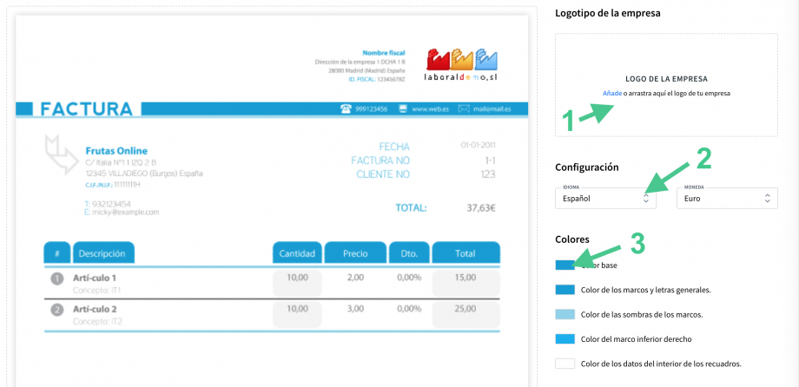Click the numbered circle 2 for Artí-culo 2
The width and height of the screenshot is (799, 387).
(57, 310)
